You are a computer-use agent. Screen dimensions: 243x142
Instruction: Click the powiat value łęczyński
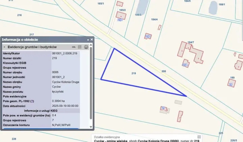(58, 92)
